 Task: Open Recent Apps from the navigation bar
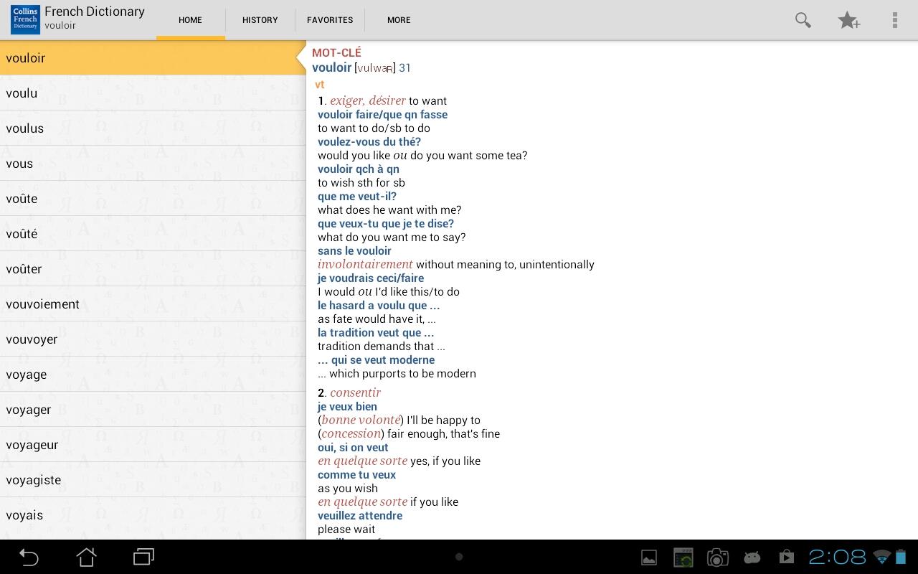(x=143, y=557)
